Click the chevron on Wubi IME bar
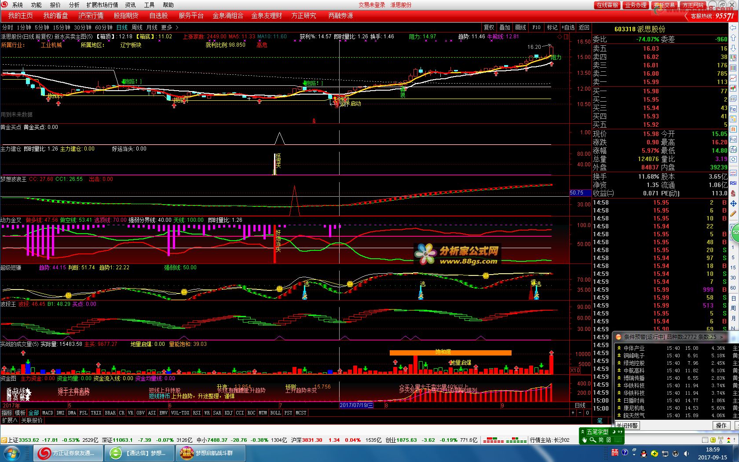The width and height of the screenshot is (739, 462). [583, 432]
